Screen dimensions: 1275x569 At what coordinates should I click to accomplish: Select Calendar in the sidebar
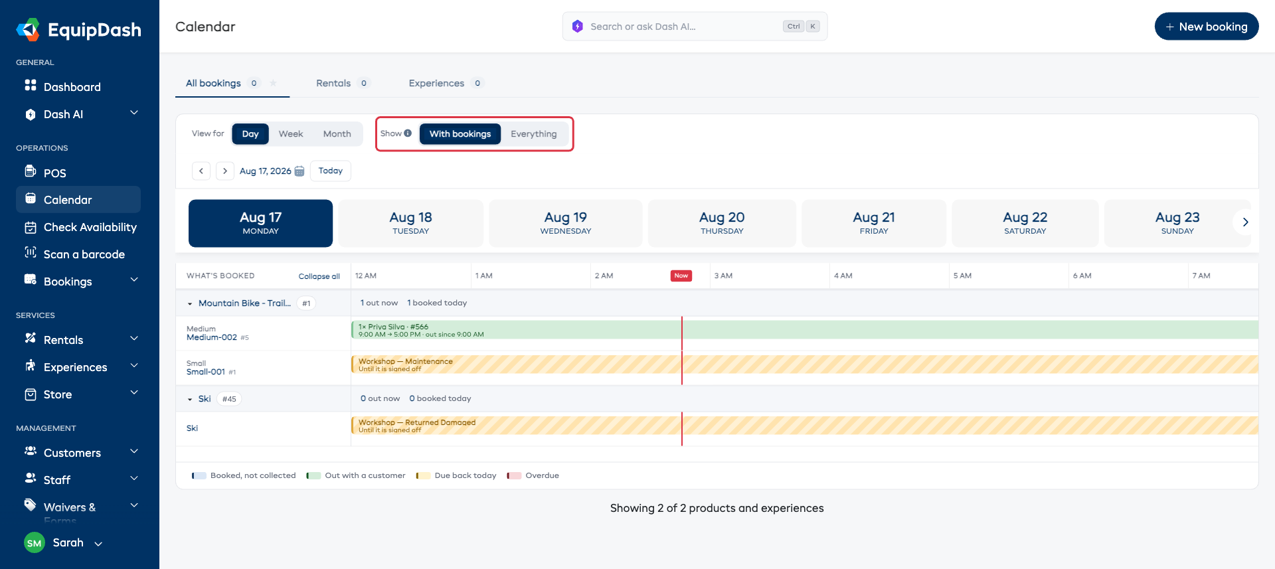click(78, 200)
